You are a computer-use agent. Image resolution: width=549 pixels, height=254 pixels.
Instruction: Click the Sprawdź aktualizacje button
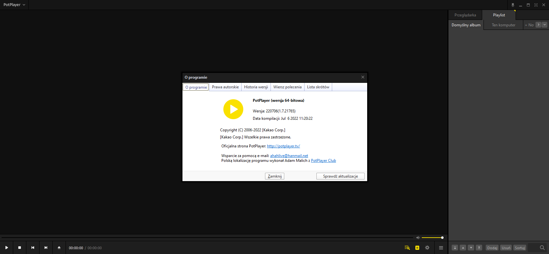coord(341,176)
